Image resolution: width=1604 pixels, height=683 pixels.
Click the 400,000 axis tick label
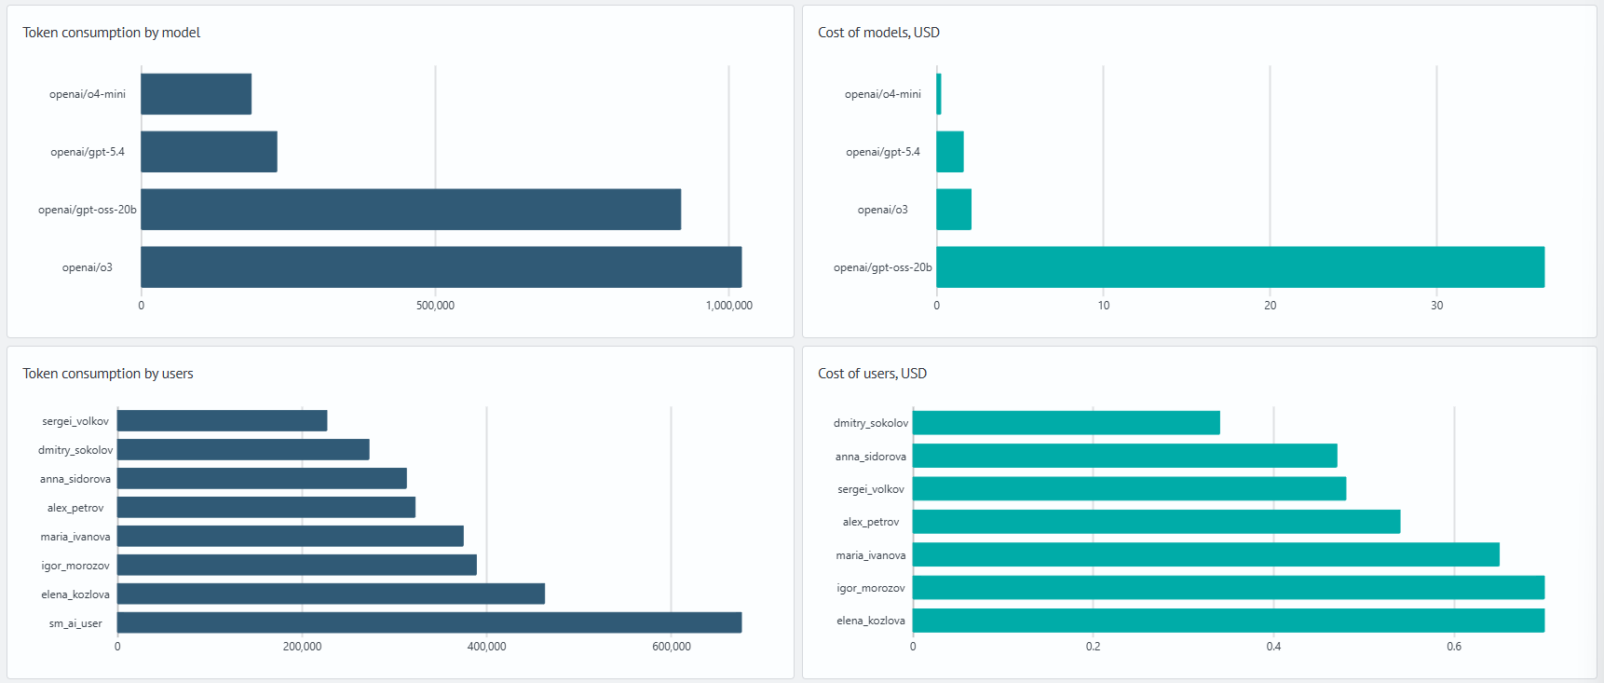486,647
